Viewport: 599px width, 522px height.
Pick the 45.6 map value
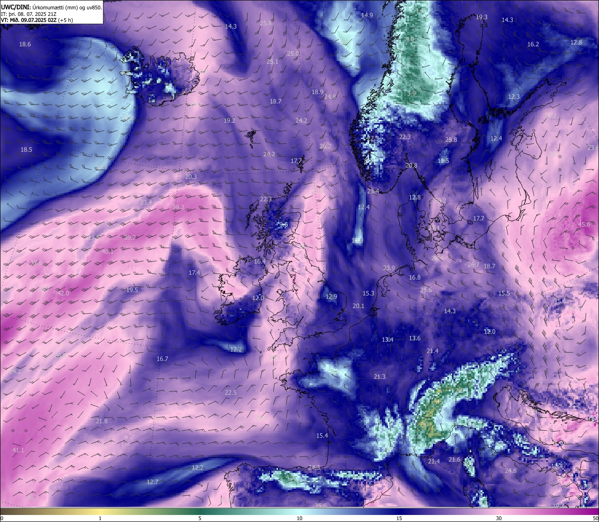tap(584, 225)
